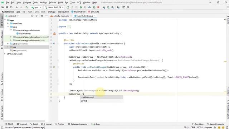The image size is (229, 129).
Task: Open the Android project view dropdown
Action: pyautogui.click(x=12, y=16)
